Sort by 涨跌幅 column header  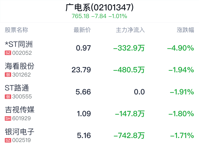(x=185, y=30)
